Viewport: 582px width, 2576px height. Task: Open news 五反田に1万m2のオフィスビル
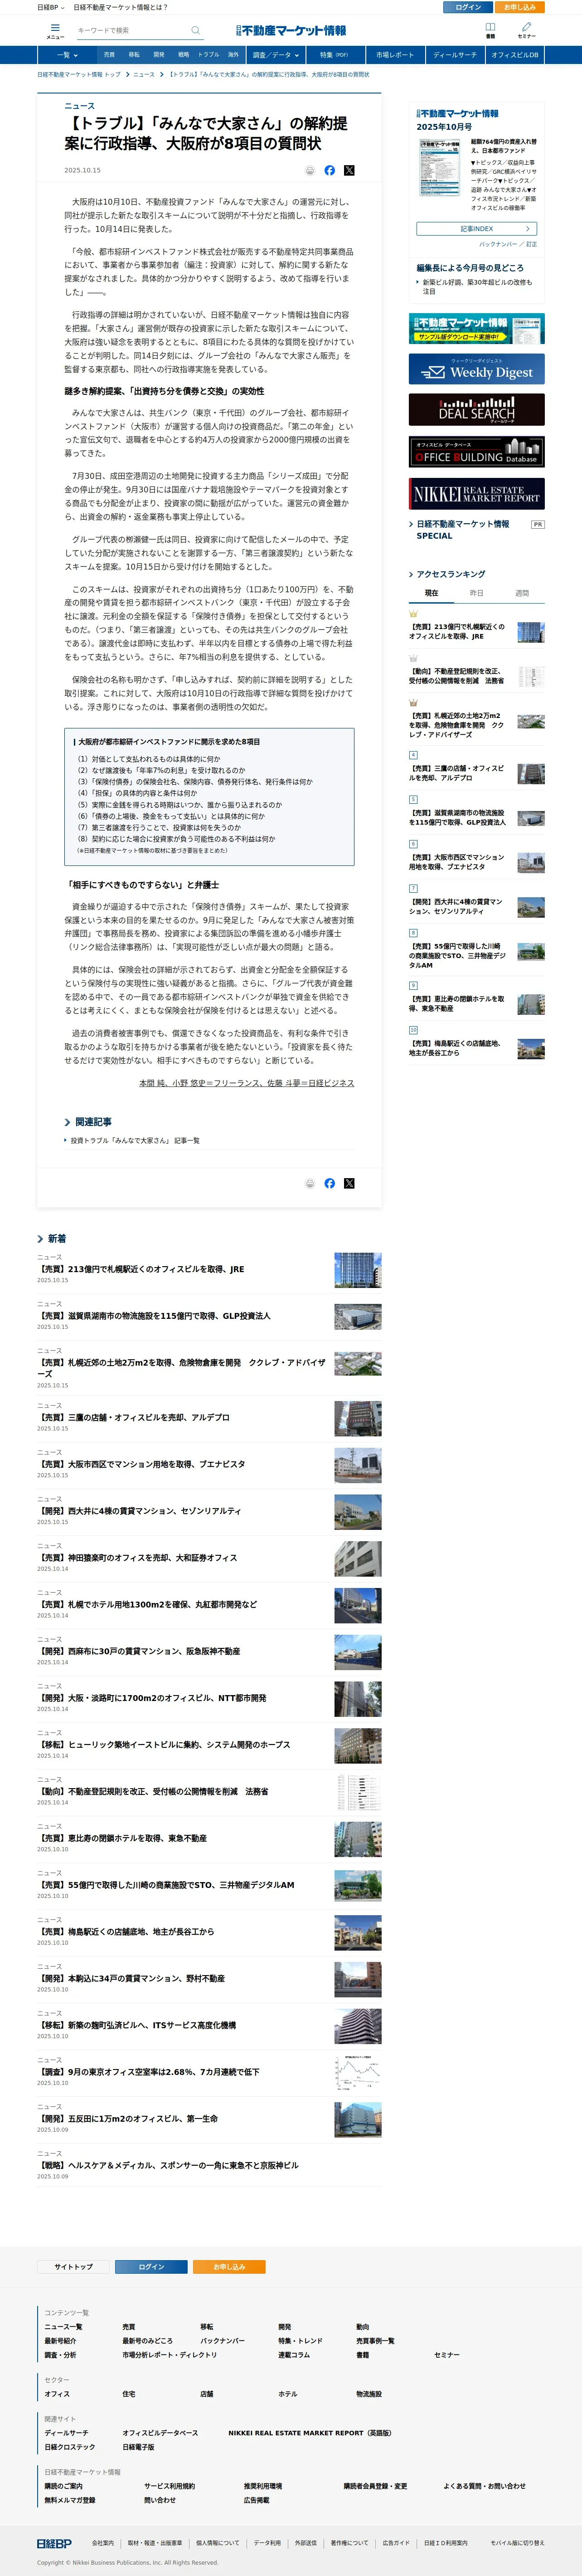(128, 2118)
